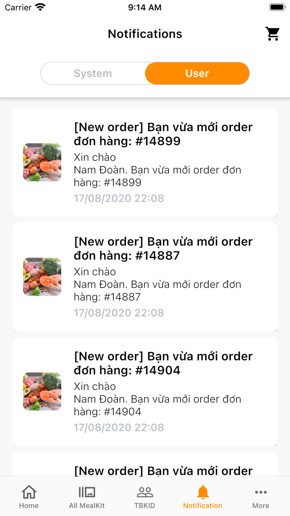Tap the Home tab label
Image resolution: width=290 pixels, height=516 pixels.
tap(29, 506)
